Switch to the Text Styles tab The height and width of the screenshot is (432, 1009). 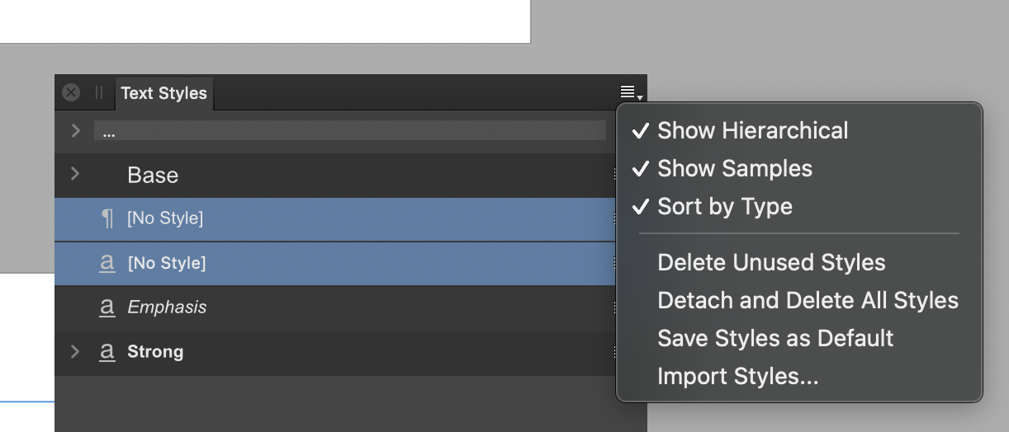click(163, 93)
